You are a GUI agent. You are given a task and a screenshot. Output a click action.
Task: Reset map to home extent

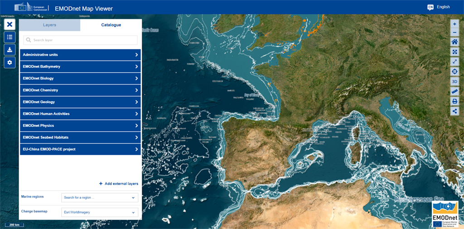pos(455,42)
